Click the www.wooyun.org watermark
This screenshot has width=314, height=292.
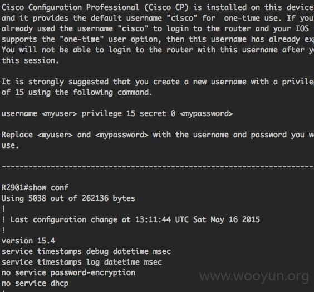point(254,277)
